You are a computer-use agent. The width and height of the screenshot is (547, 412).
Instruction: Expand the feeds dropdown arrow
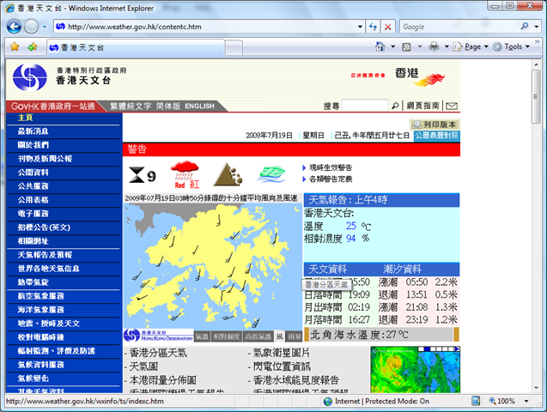(420, 46)
